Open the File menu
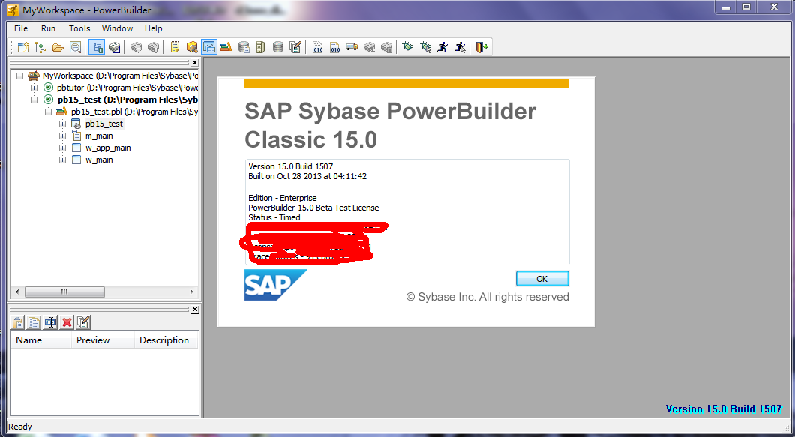The image size is (795, 437). coord(21,28)
